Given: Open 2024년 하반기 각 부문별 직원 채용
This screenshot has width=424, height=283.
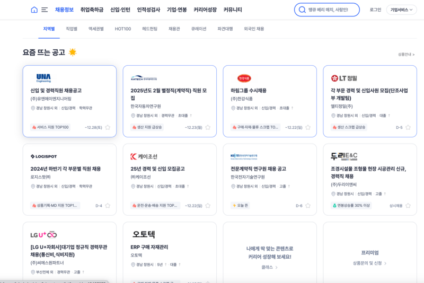Looking at the screenshot, I should click(65, 169).
